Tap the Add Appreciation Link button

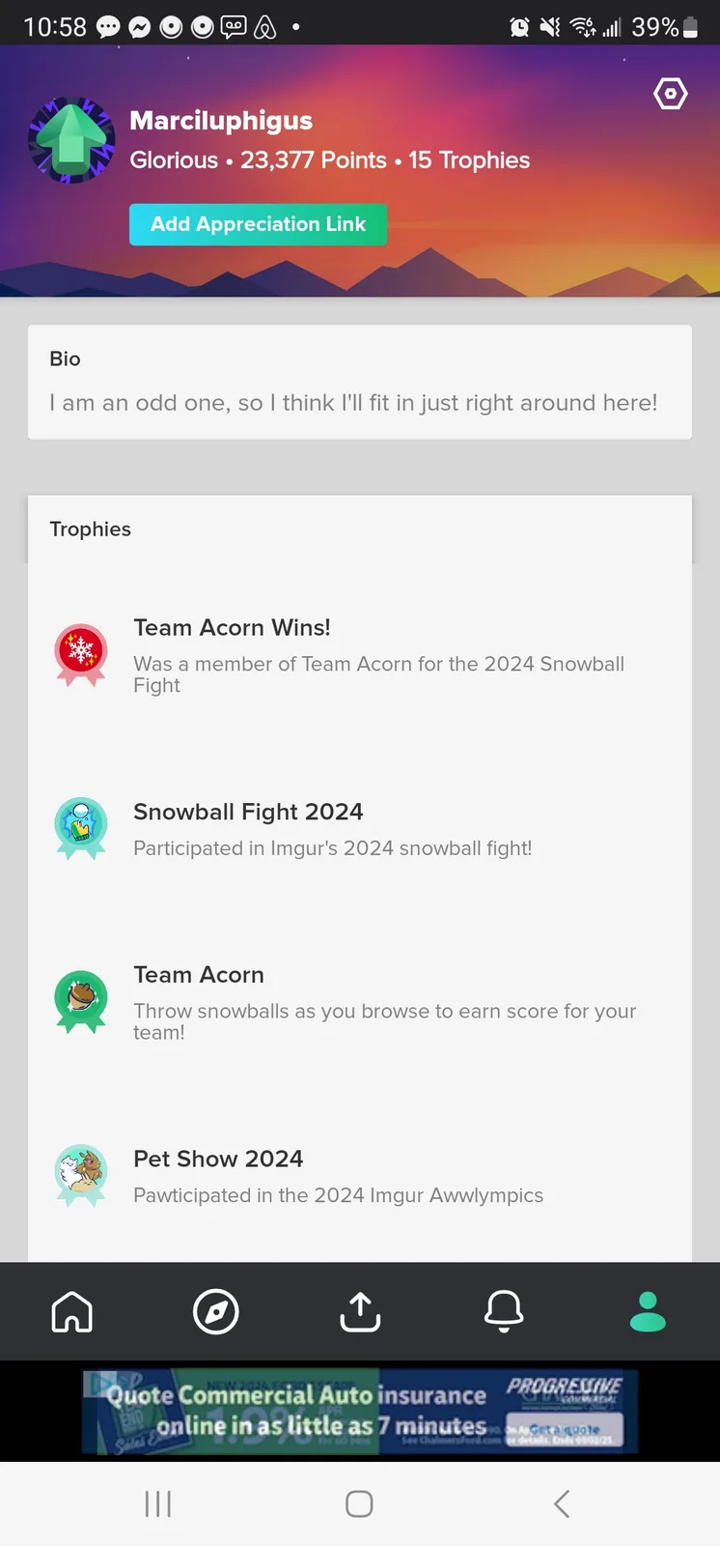[x=259, y=224]
